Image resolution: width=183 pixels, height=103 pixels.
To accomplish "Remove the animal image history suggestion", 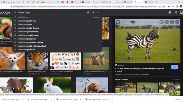I will click(96, 17).
